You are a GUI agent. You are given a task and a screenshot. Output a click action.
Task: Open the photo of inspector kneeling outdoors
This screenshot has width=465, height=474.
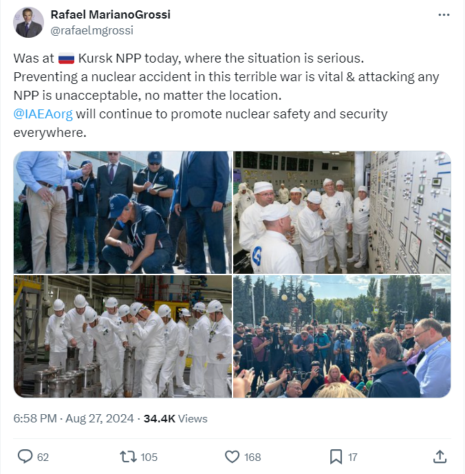tap(122, 213)
